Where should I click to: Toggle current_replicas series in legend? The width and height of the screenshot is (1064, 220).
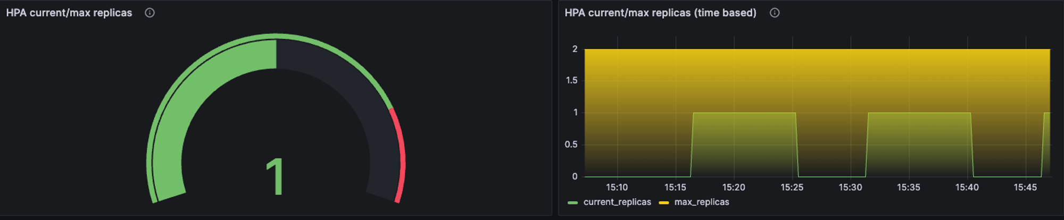pos(617,202)
